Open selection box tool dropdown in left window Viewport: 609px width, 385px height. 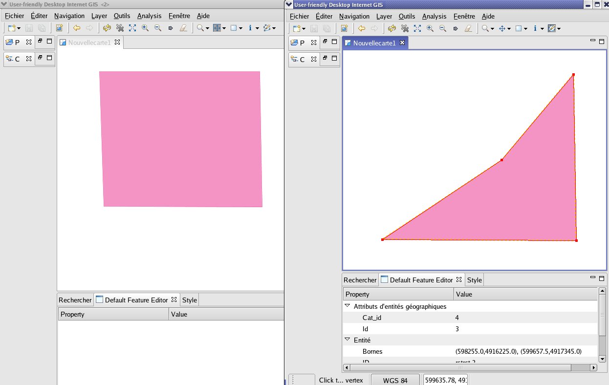[241, 28]
